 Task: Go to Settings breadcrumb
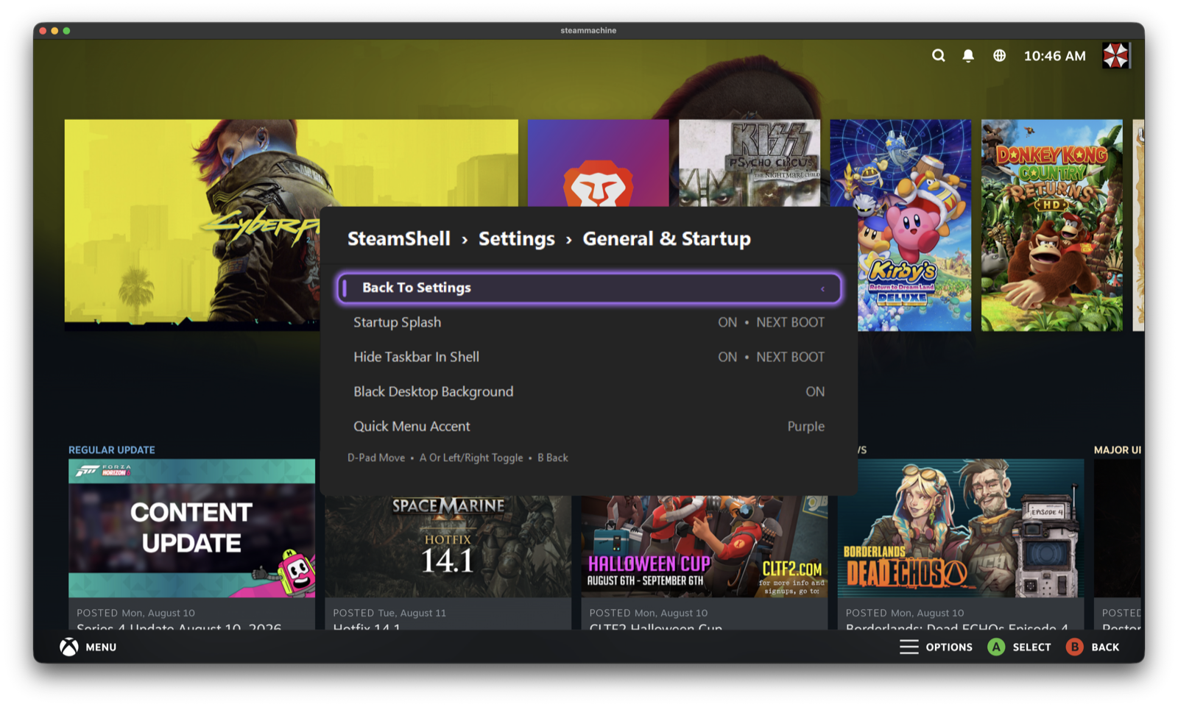(517, 238)
